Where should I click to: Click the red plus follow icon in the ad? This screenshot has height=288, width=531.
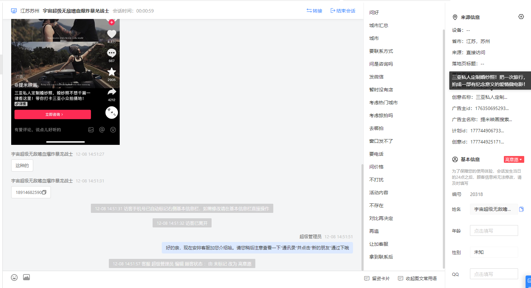coord(112,22)
